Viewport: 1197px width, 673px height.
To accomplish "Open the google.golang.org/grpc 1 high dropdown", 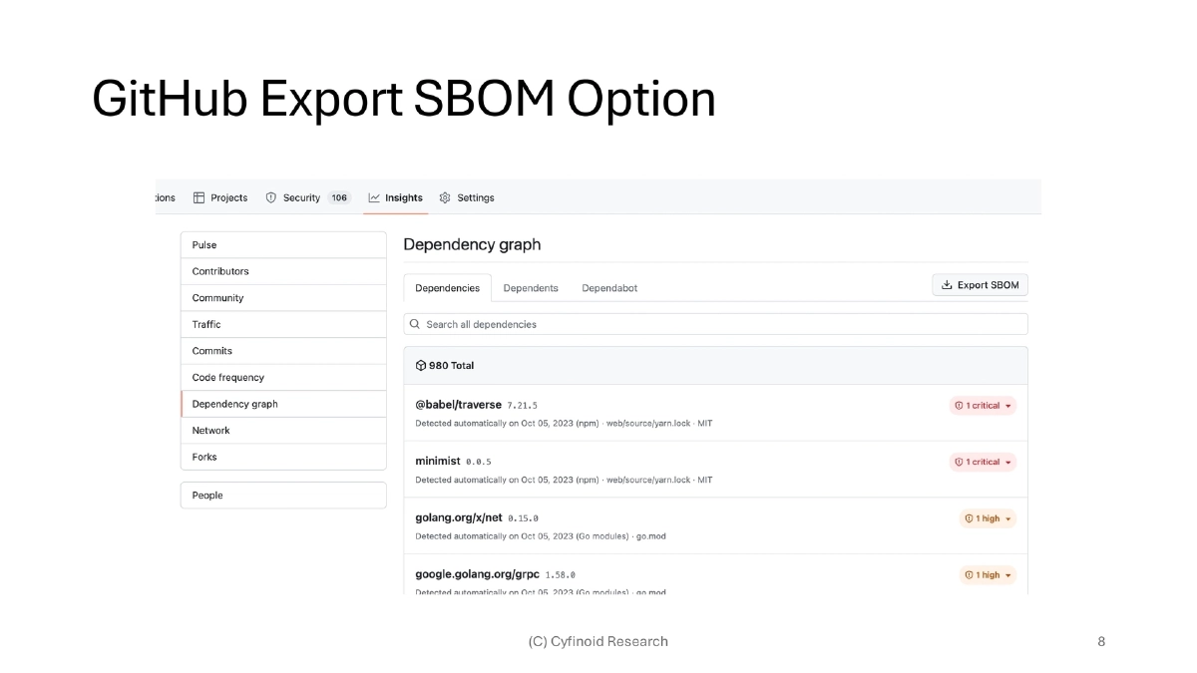I will click(988, 575).
